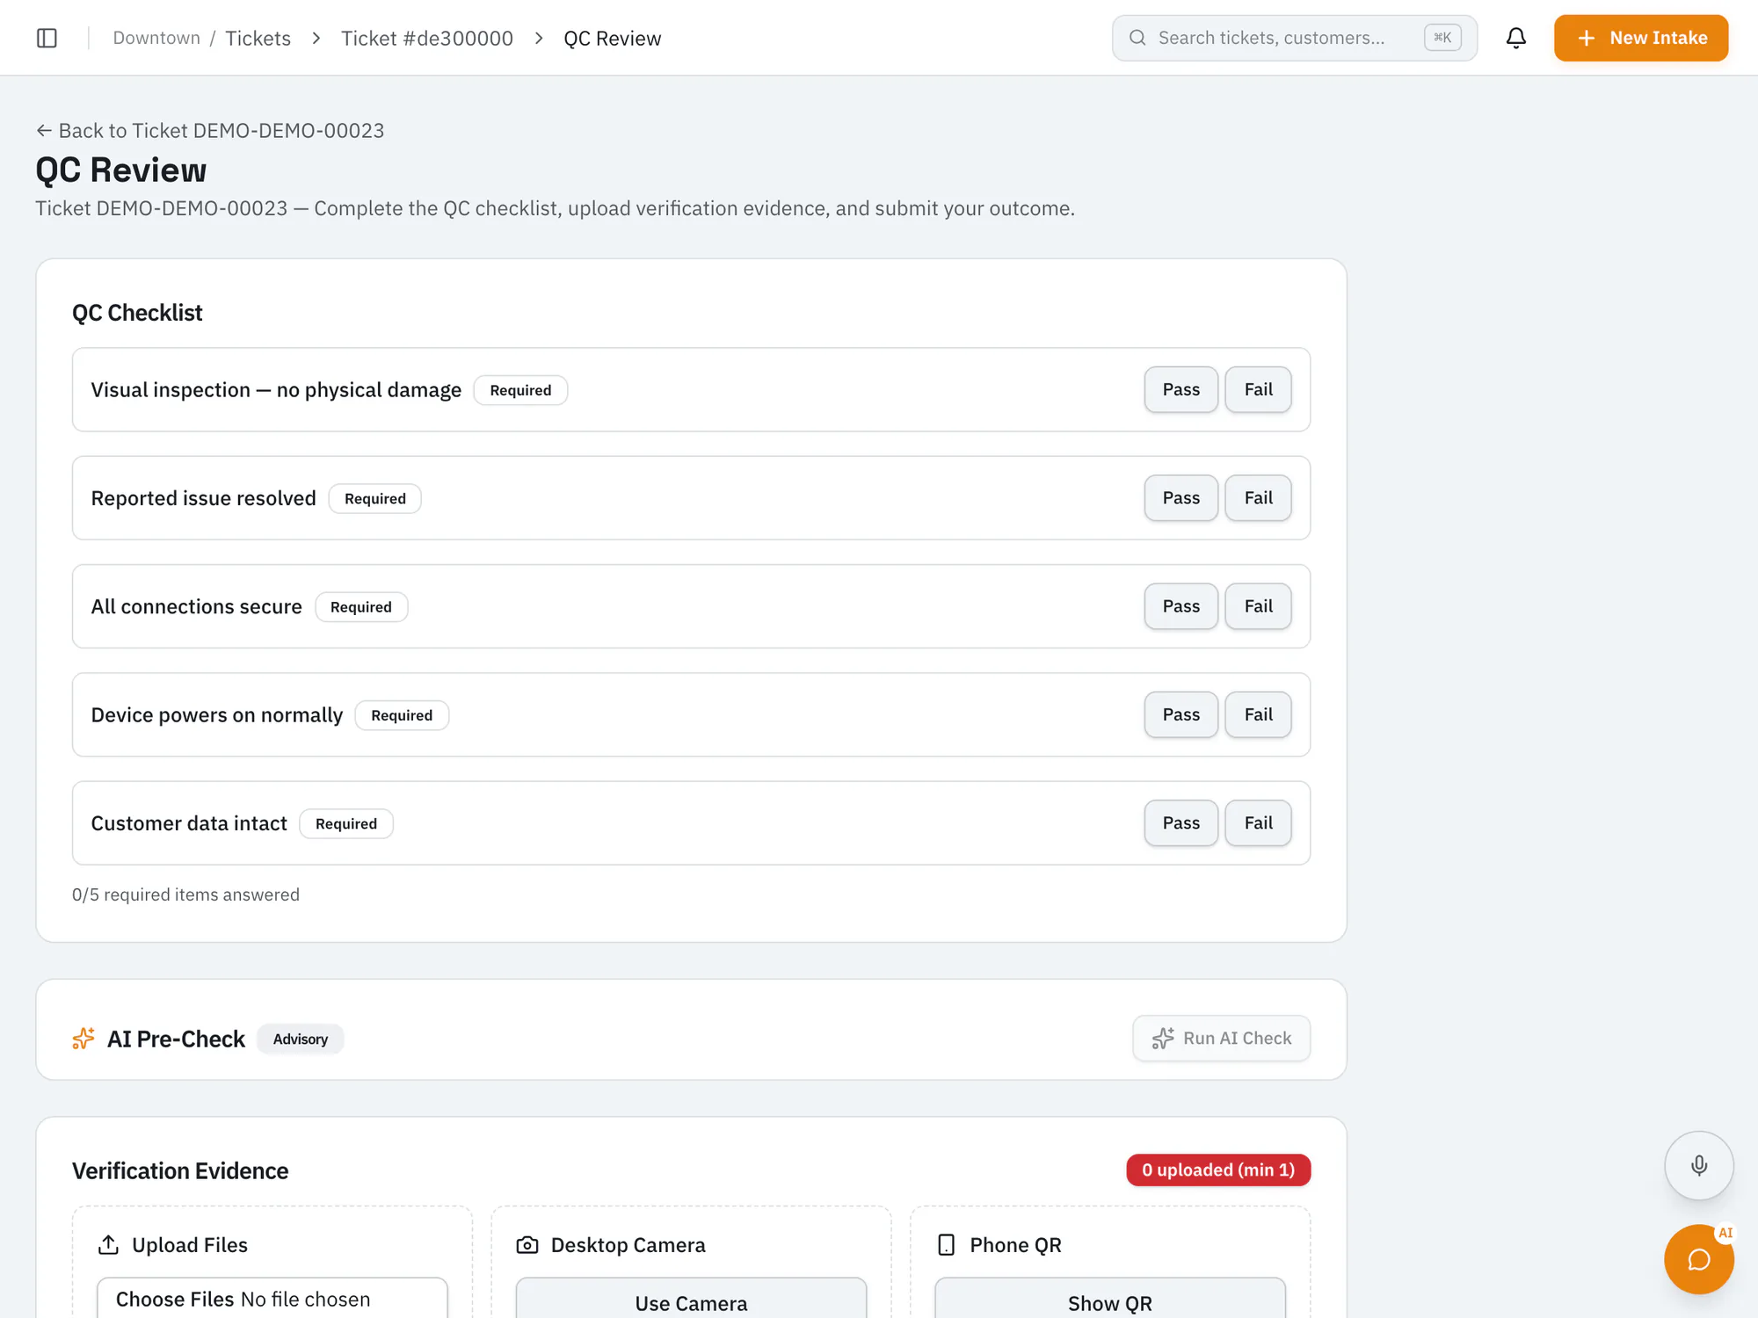Mark Visual inspection as Pass

(1180, 389)
